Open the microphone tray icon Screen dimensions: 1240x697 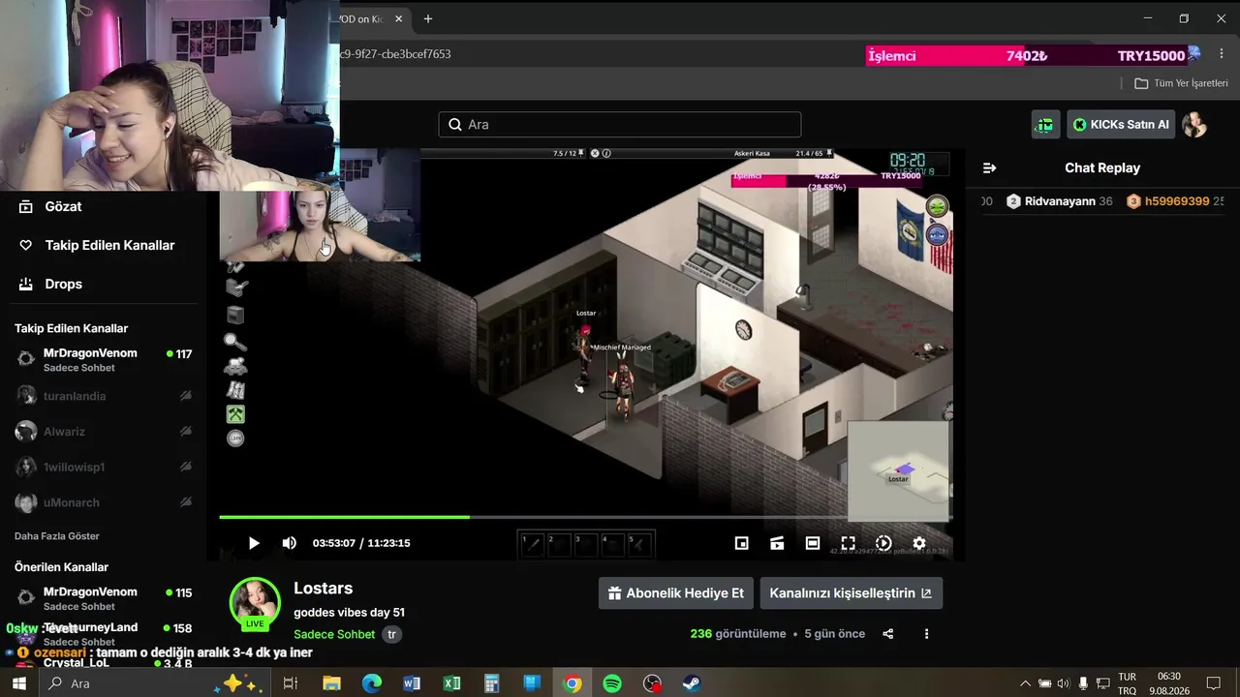tap(1083, 683)
